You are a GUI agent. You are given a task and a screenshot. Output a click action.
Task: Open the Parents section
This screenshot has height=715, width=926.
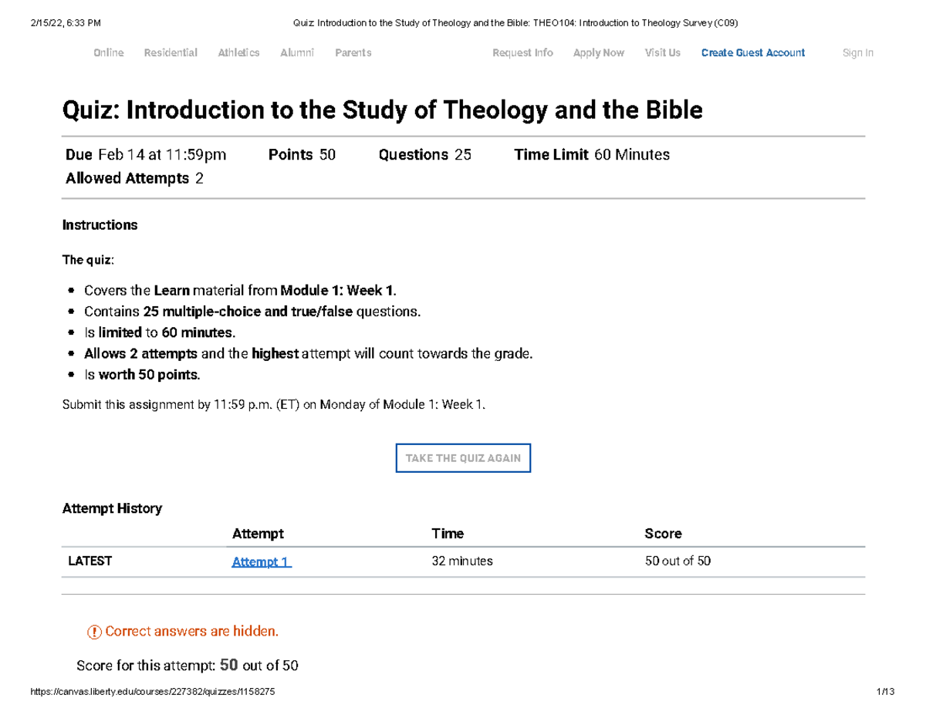353,52
